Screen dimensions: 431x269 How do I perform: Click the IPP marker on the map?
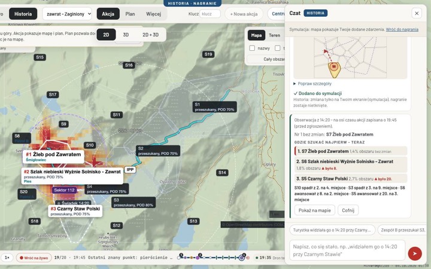coord(130,170)
